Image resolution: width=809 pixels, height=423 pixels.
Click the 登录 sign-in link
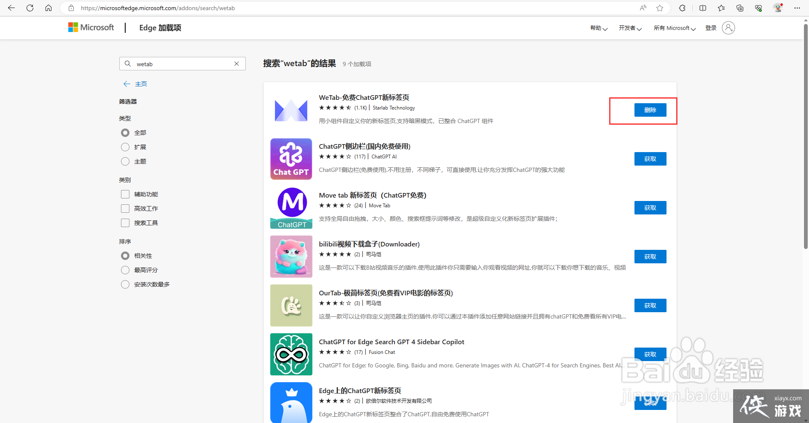711,28
